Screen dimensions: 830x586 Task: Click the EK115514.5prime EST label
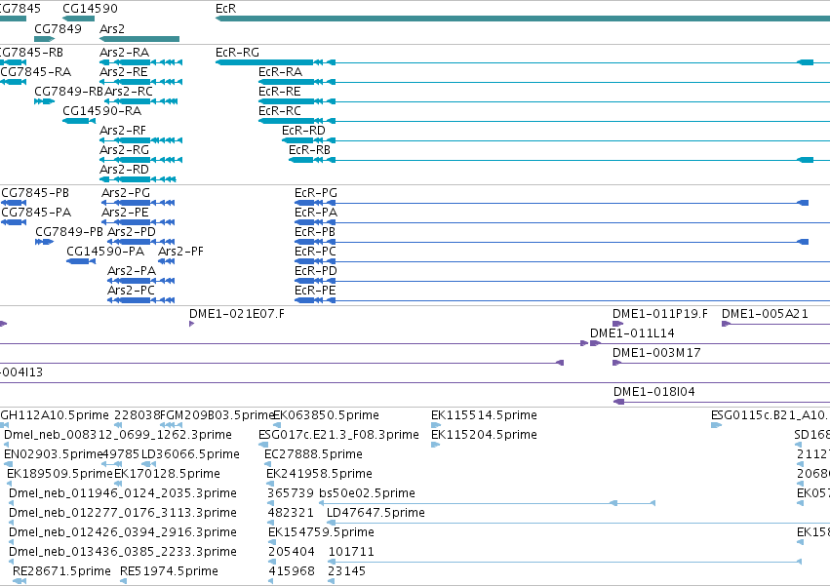point(484,415)
